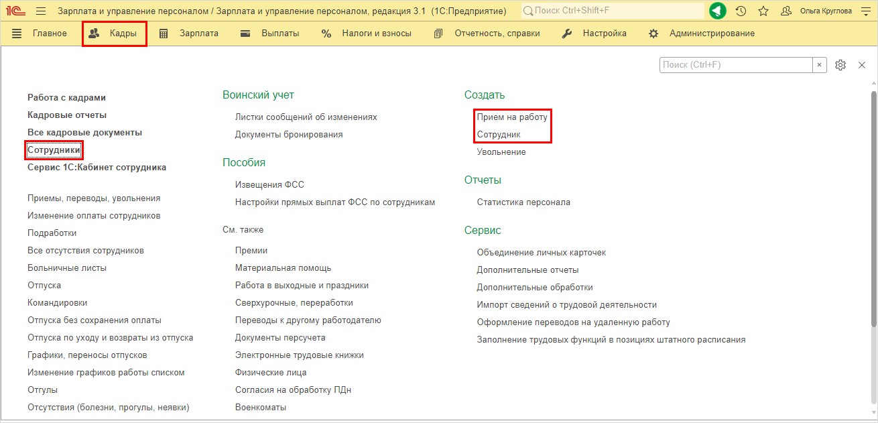Open the Главное section

tap(50, 34)
